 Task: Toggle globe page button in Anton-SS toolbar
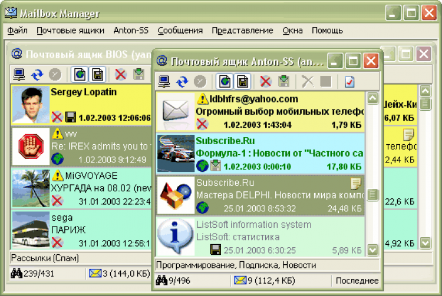tap(225, 82)
